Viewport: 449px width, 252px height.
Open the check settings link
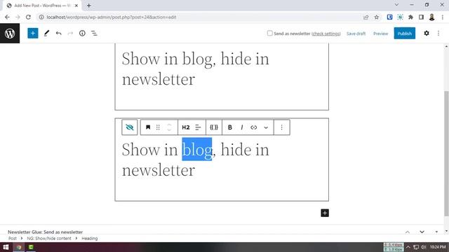pyautogui.click(x=326, y=34)
